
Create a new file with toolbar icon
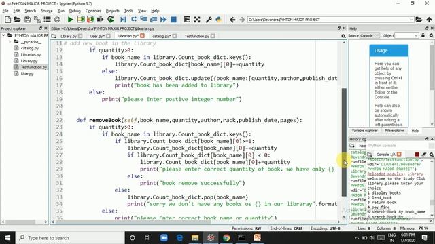pyautogui.click(x=7, y=20)
